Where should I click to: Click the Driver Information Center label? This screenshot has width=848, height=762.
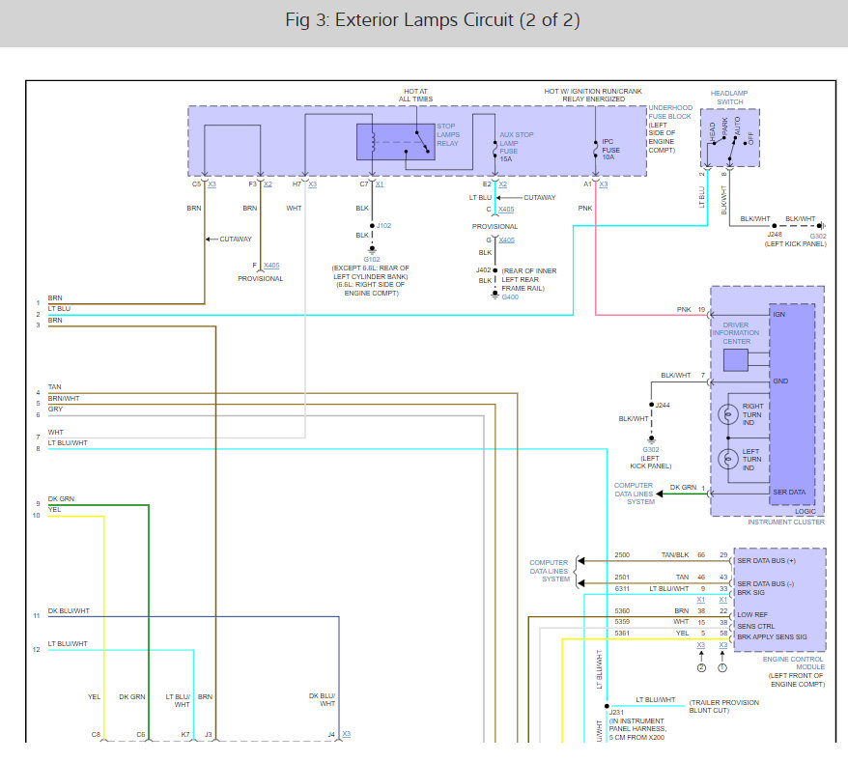point(736,333)
